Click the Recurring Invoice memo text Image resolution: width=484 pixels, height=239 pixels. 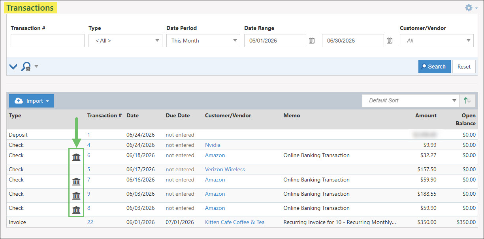340,222
